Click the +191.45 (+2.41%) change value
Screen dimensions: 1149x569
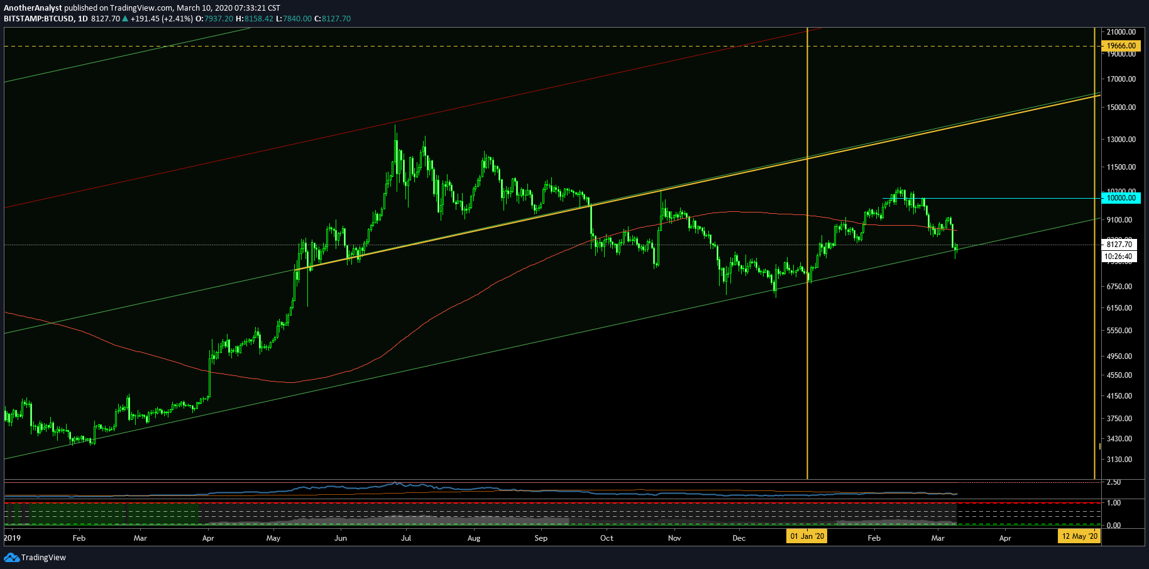(162, 19)
